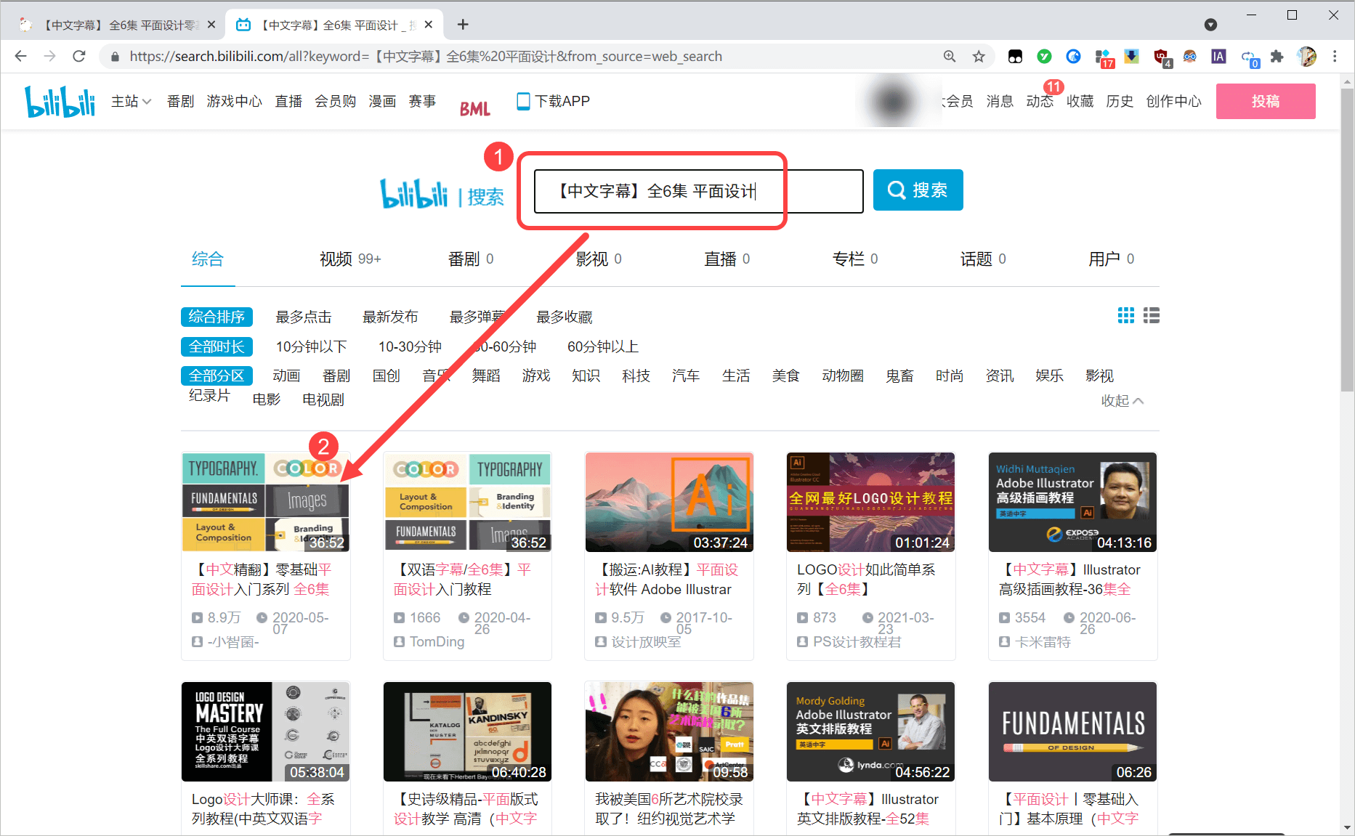Sort results by 综合排序
Viewport: 1355px width, 836px height.
(217, 317)
